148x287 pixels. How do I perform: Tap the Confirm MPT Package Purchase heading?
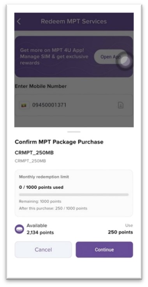pyautogui.click(x=59, y=142)
